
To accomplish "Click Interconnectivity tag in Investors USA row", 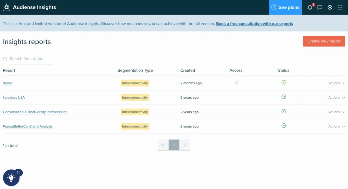I will (x=135, y=97).
